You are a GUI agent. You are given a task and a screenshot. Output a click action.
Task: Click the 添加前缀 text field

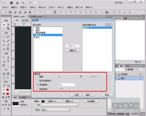pos(67,85)
